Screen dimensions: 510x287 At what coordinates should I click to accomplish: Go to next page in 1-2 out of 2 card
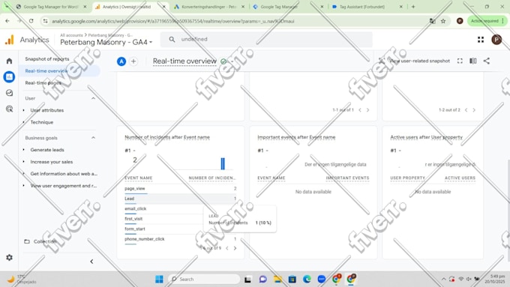pos(474,110)
